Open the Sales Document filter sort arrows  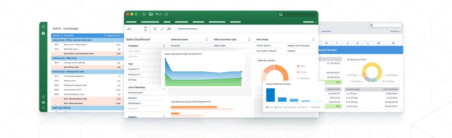pyautogui.click(x=206, y=39)
